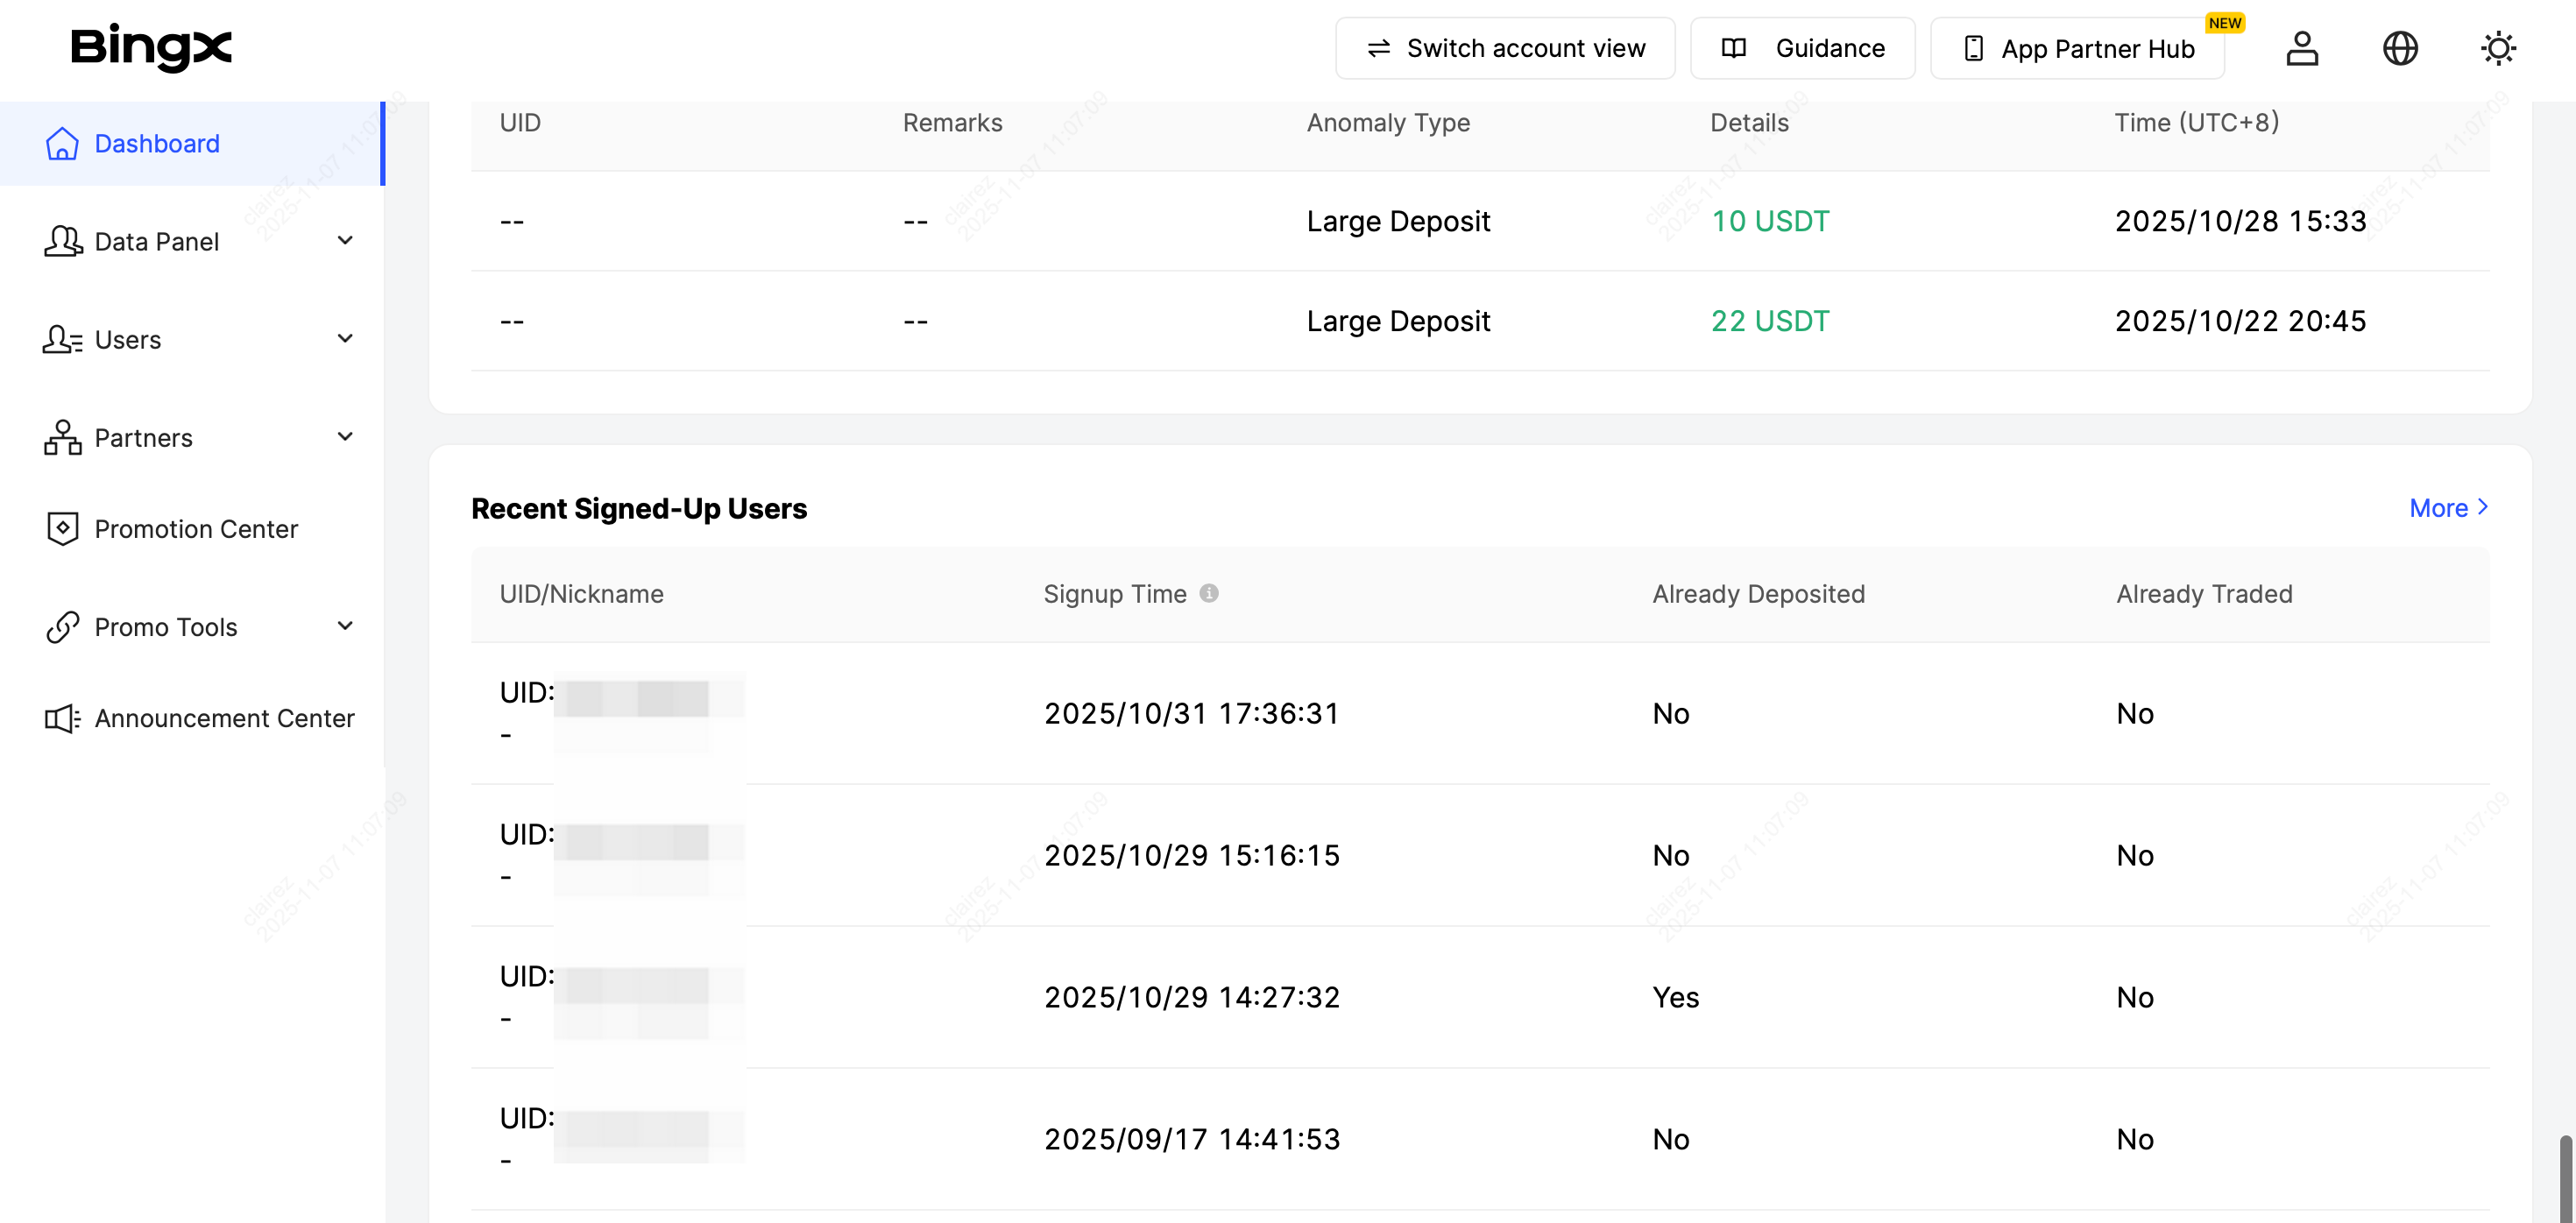The image size is (2576, 1223).
Task: Expand the Partners sidebar chevron
Action: click(345, 437)
